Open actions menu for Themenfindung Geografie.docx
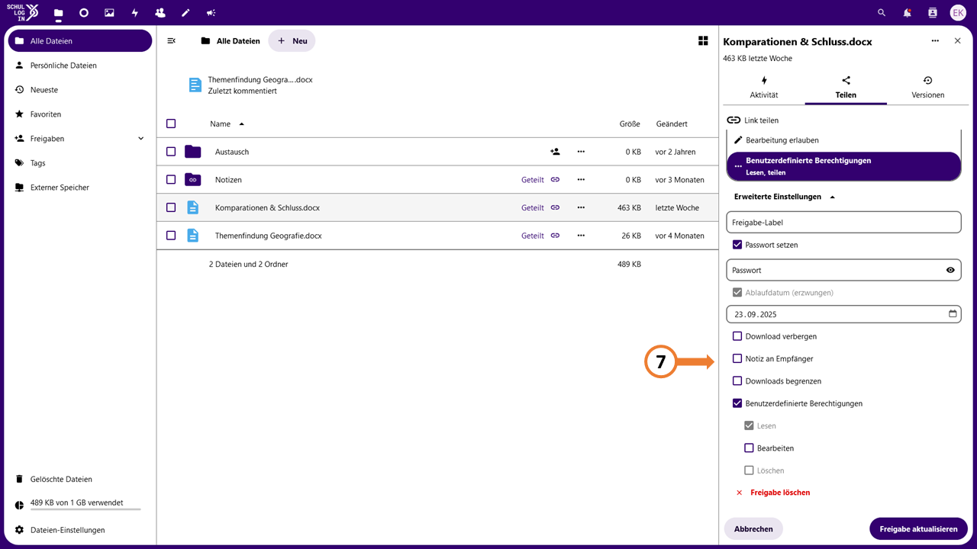 click(581, 236)
